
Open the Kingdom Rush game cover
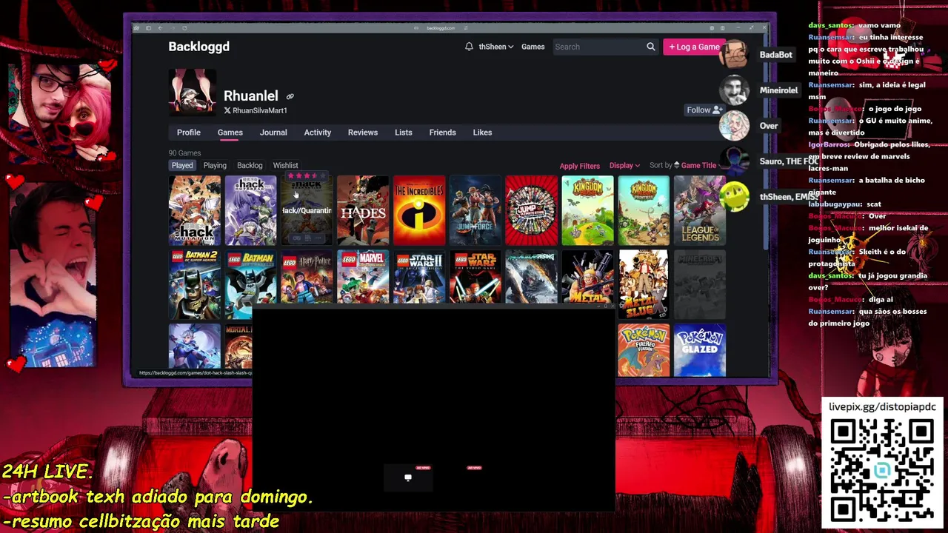pyautogui.click(x=587, y=210)
